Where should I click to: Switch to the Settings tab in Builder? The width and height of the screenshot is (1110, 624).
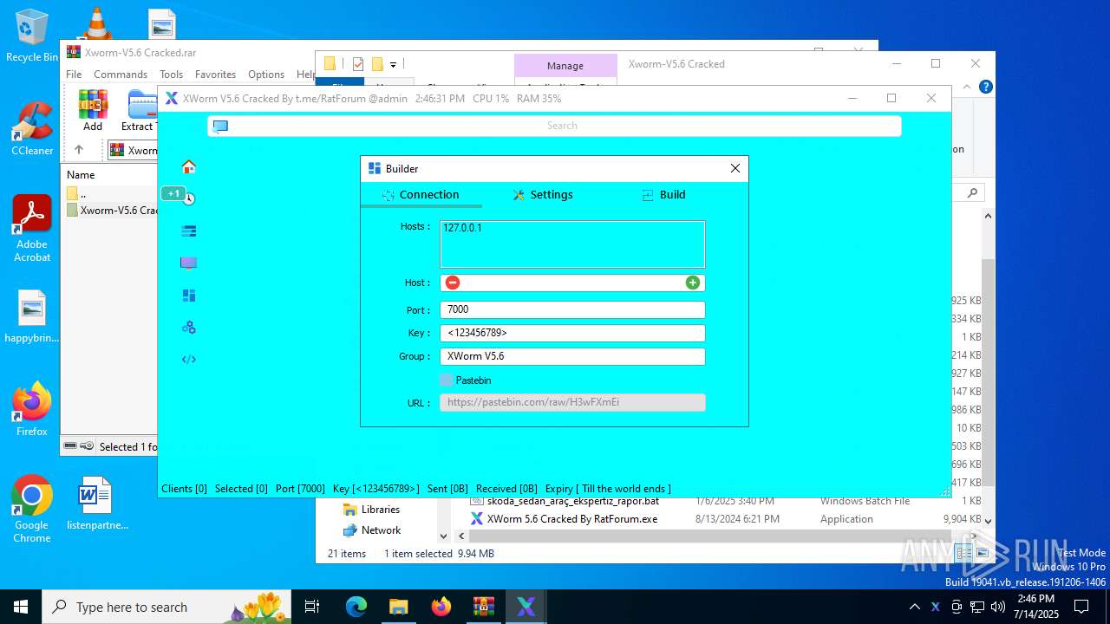[543, 195]
